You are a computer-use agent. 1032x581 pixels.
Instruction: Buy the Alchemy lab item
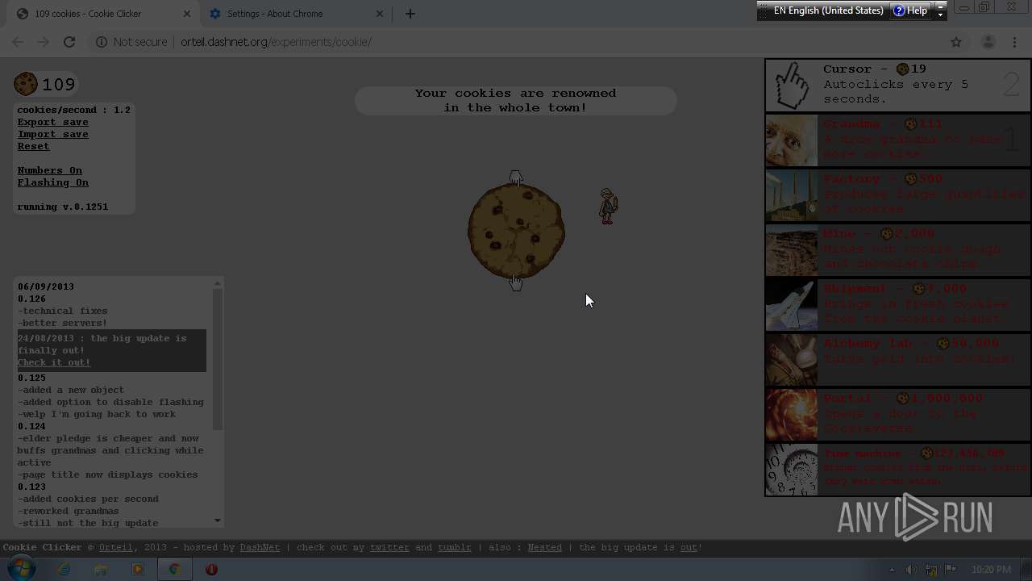pyautogui.click(x=897, y=359)
